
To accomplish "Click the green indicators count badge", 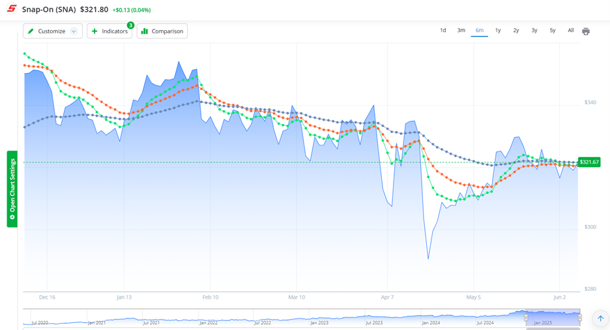I will 130,25.
